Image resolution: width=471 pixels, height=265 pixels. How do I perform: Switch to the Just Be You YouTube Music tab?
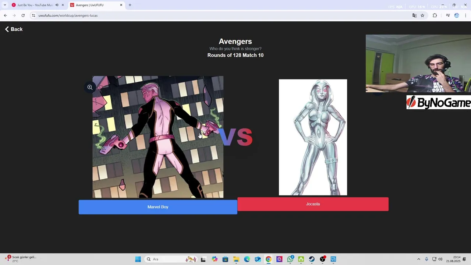pos(35,5)
